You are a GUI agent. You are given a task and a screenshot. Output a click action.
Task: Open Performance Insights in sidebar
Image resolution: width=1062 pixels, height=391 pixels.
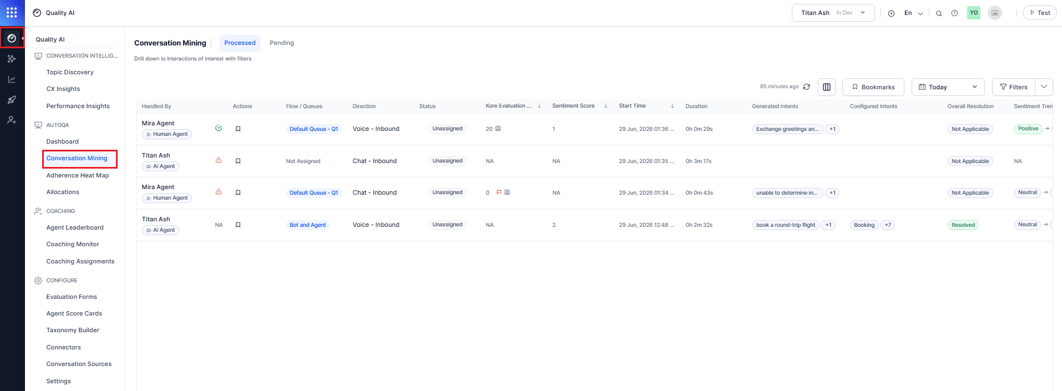(78, 106)
